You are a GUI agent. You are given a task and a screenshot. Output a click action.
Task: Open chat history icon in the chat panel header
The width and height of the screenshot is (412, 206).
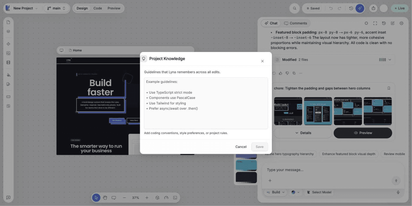click(384, 23)
